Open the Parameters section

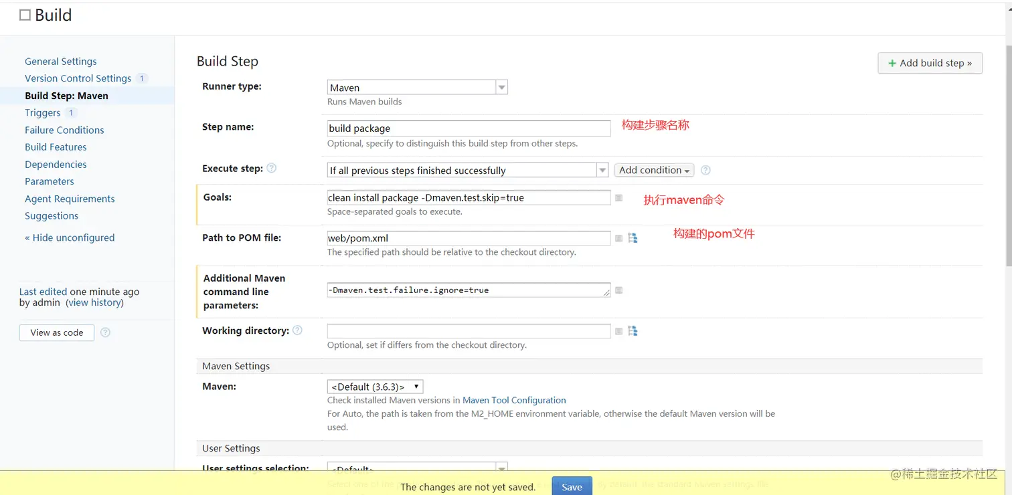tap(50, 181)
